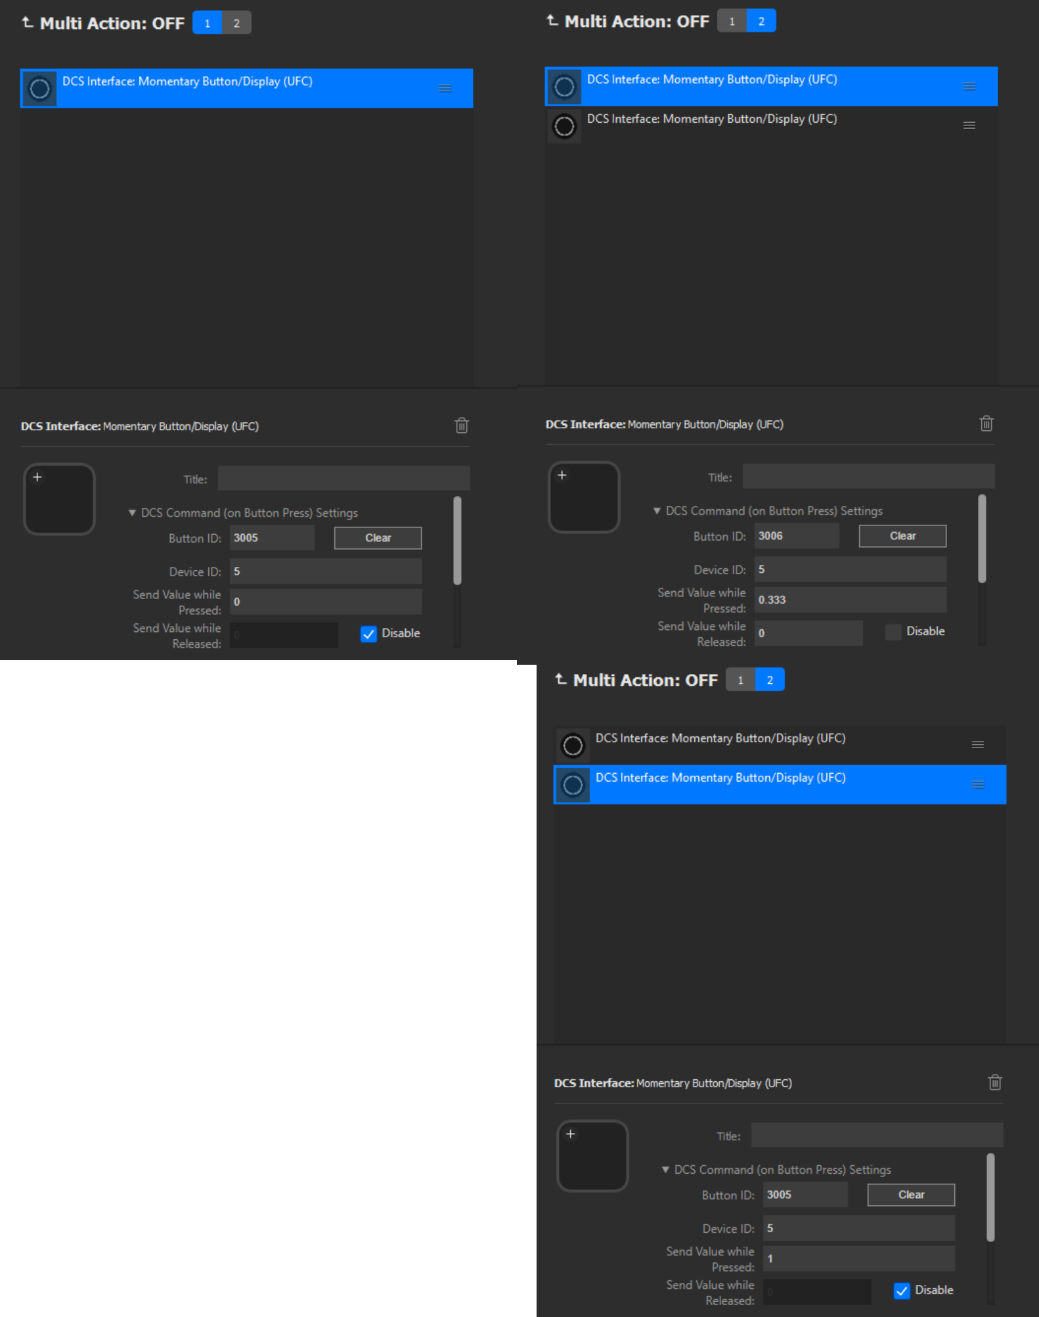The width and height of the screenshot is (1039, 1317).
Task: Click Button ID 3005 field in Pressed value 1 panel
Action: pos(805,1195)
